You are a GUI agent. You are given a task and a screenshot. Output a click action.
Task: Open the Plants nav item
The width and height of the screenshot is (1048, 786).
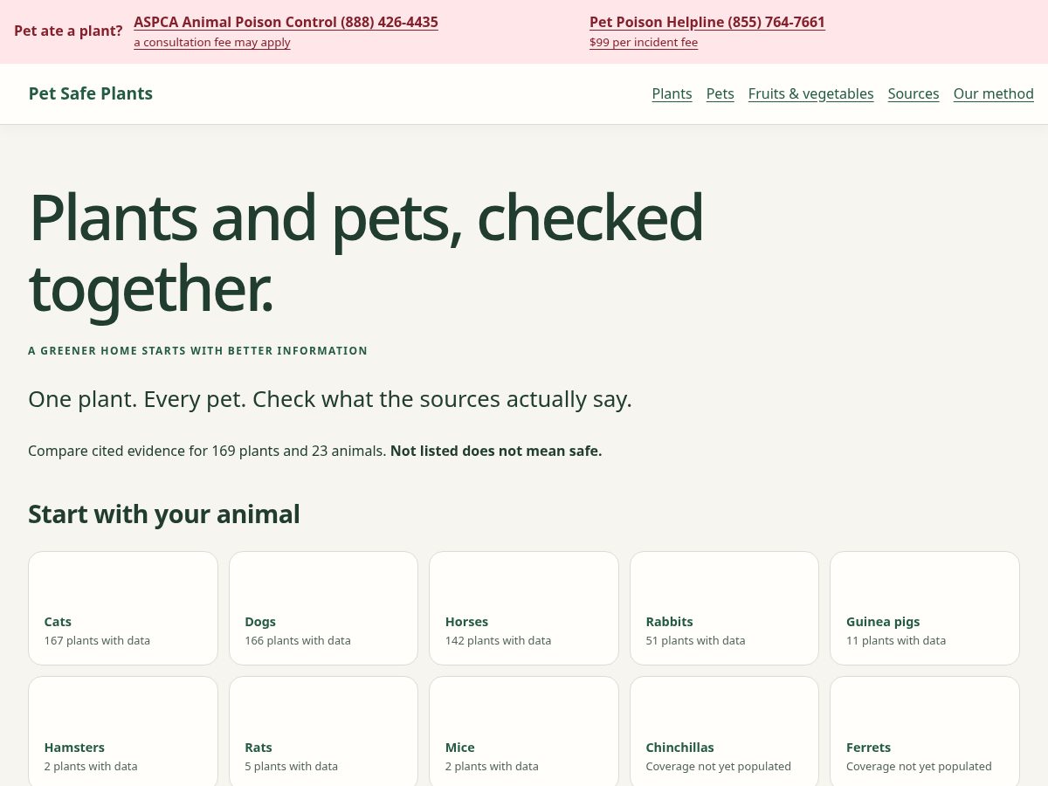(x=672, y=93)
